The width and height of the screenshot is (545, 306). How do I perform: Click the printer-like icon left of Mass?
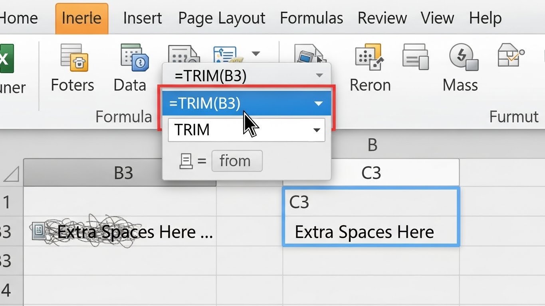pyautogui.click(x=415, y=57)
